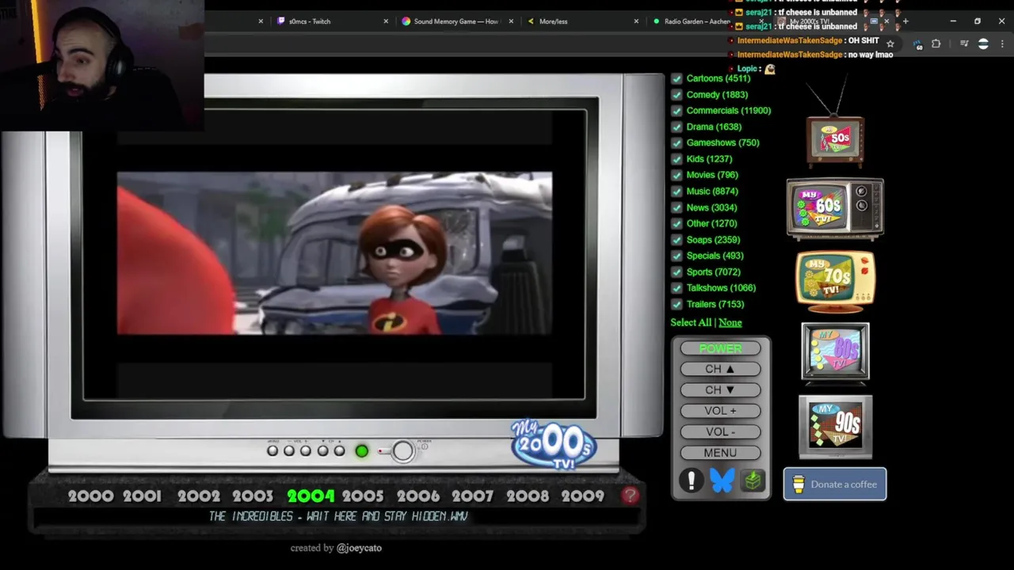Uncheck the Music (8874) checkbox
This screenshot has height=570, width=1014.
[x=677, y=191]
